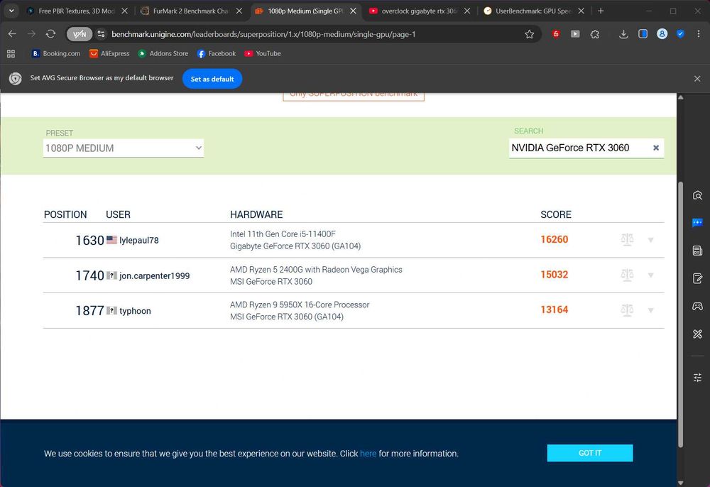Open sidebar chat assistant icon
The height and width of the screenshot is (487, 710).
pyautogui.click(x=697, y=223)
